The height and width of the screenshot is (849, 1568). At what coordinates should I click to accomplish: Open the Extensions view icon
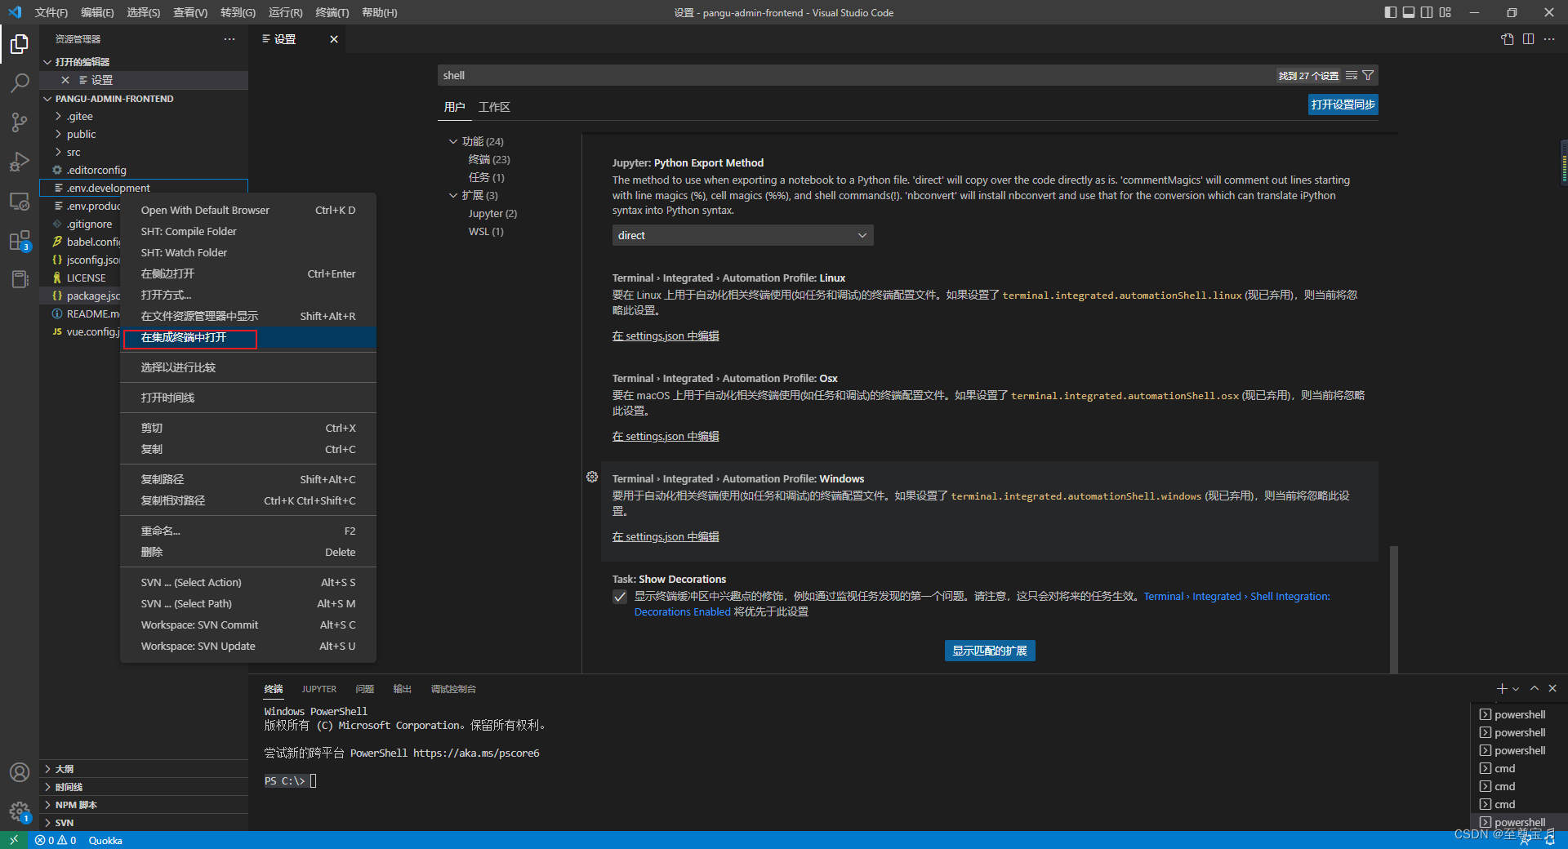click(x=20, y=241)
